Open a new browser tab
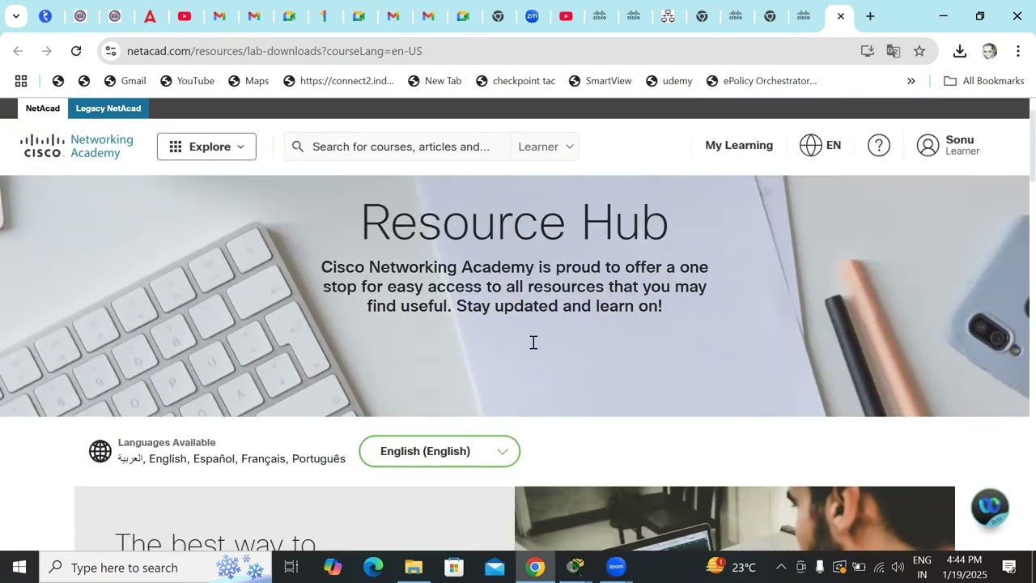1036x583 pixels. pyautogui.click(x=870, y=16)
